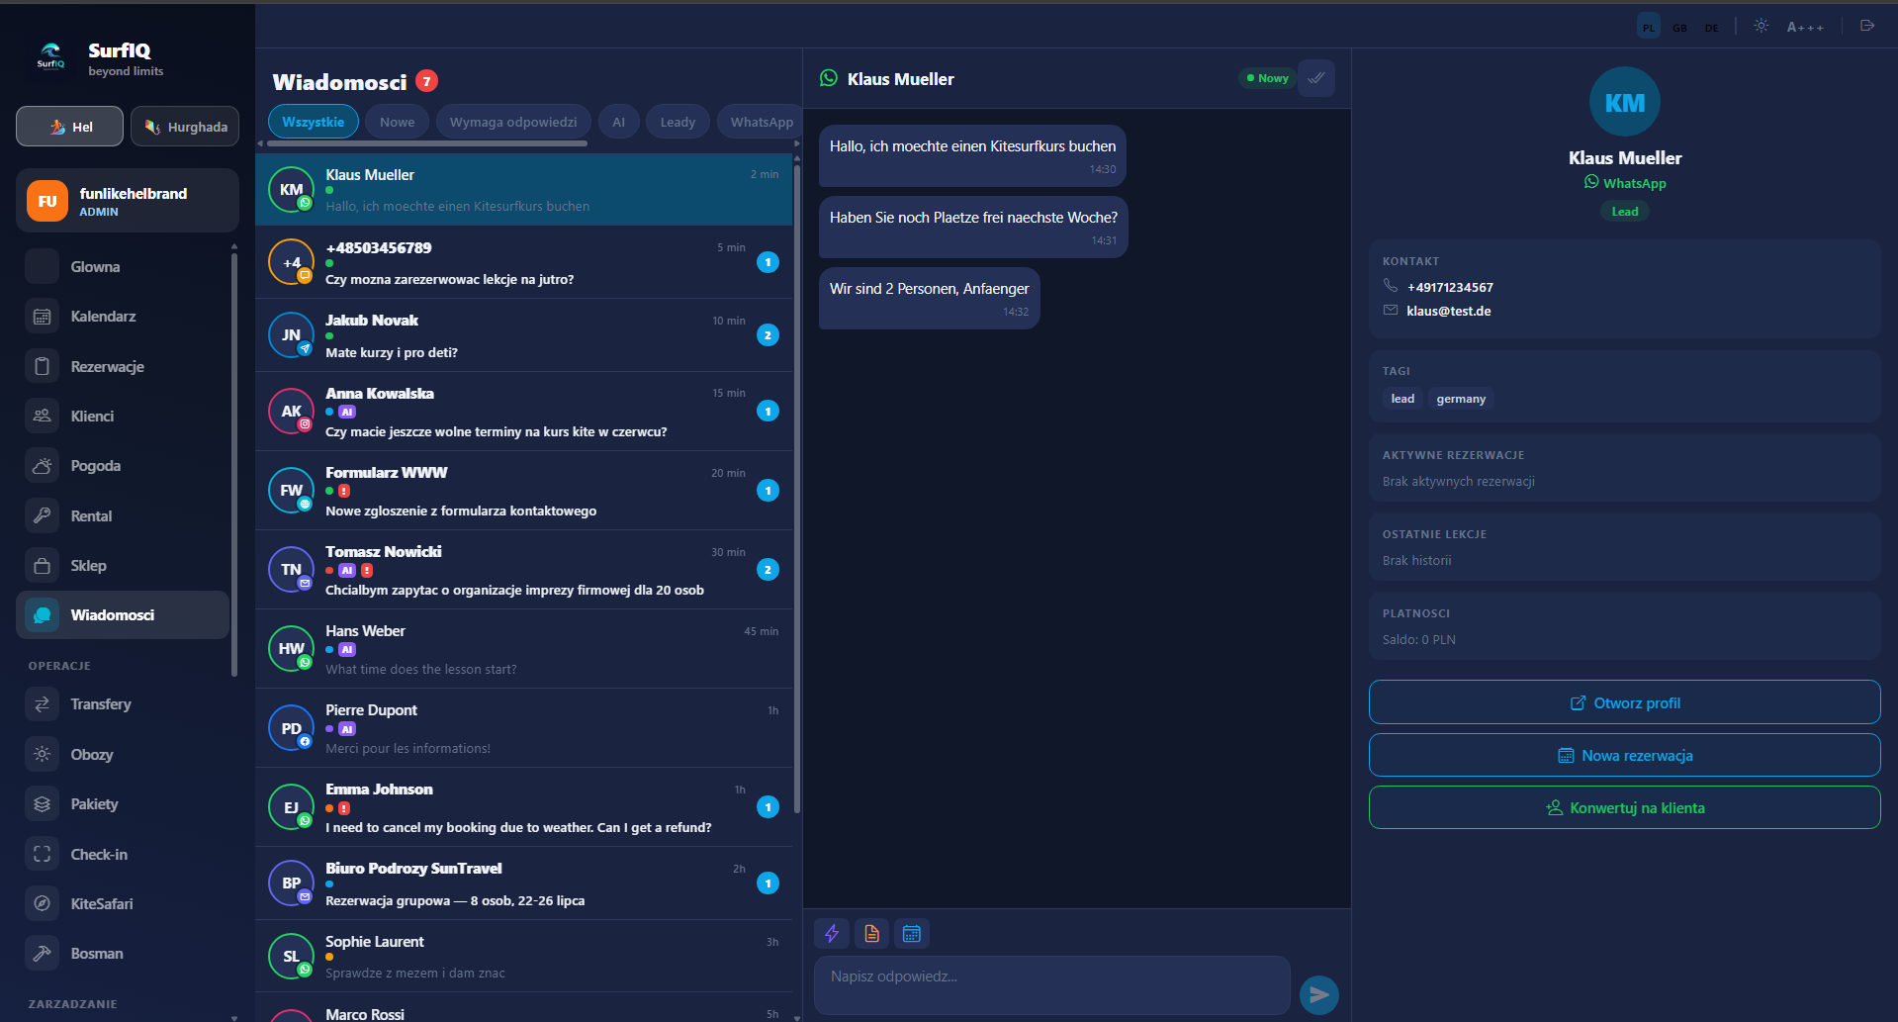The height and width of the screenshot is (1022, 1898).
Task: Open the Kalendarz calendar icon in sidebar
Action: pos(42,317)
